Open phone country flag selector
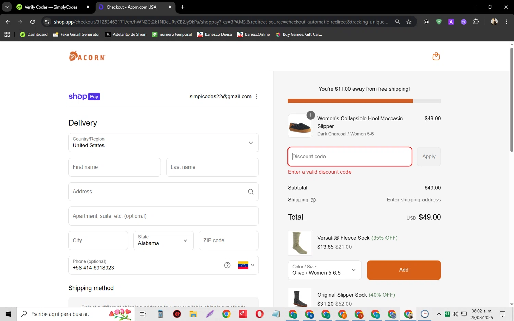Viewport: 514px width, 321px height. point(246,265)
